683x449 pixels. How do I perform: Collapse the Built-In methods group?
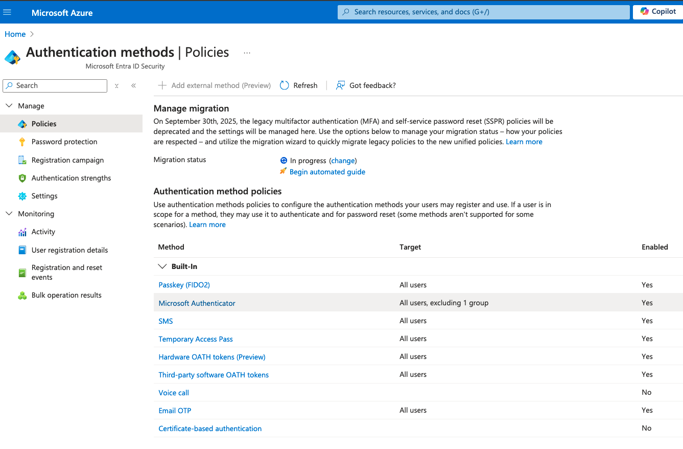(x=162, y=266)
